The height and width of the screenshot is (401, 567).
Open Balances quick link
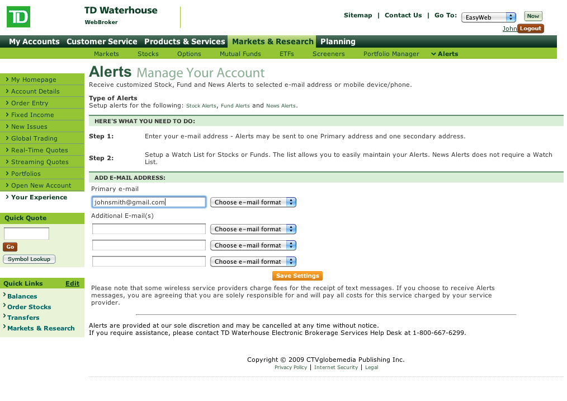point(22,296)
